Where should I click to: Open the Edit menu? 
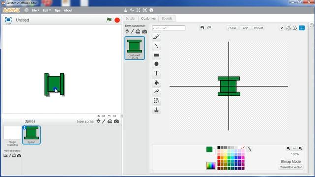47,10
